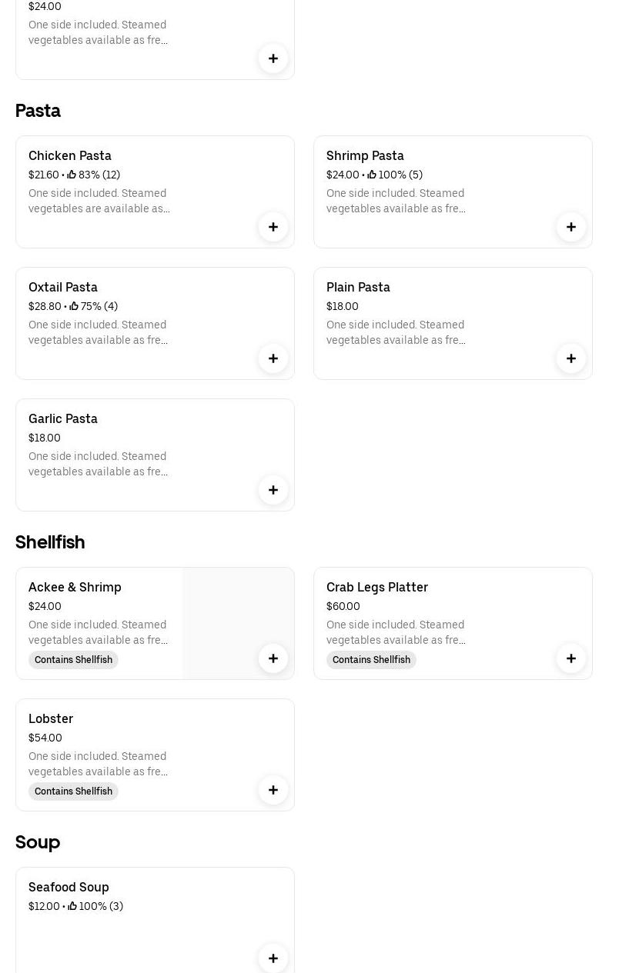This screenshot has height=973, width=619.
Task: Click the Seafood Soup title
Action: (69, 887)
